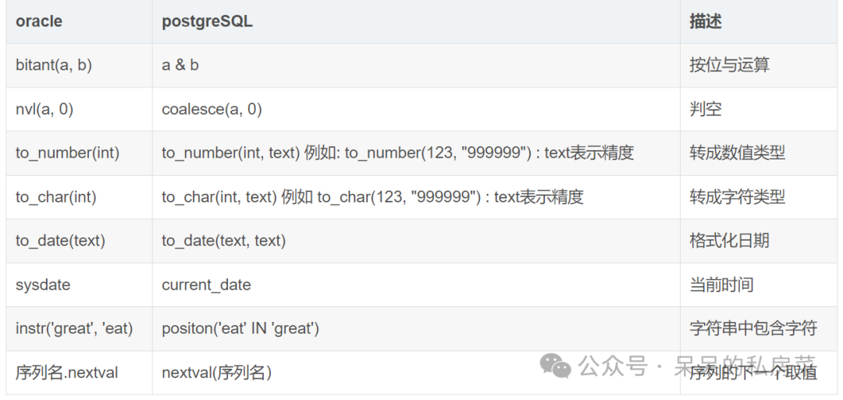843x400 pixels.
Task: Click the "a & b" cell
Action: click(x=180, y=66)
